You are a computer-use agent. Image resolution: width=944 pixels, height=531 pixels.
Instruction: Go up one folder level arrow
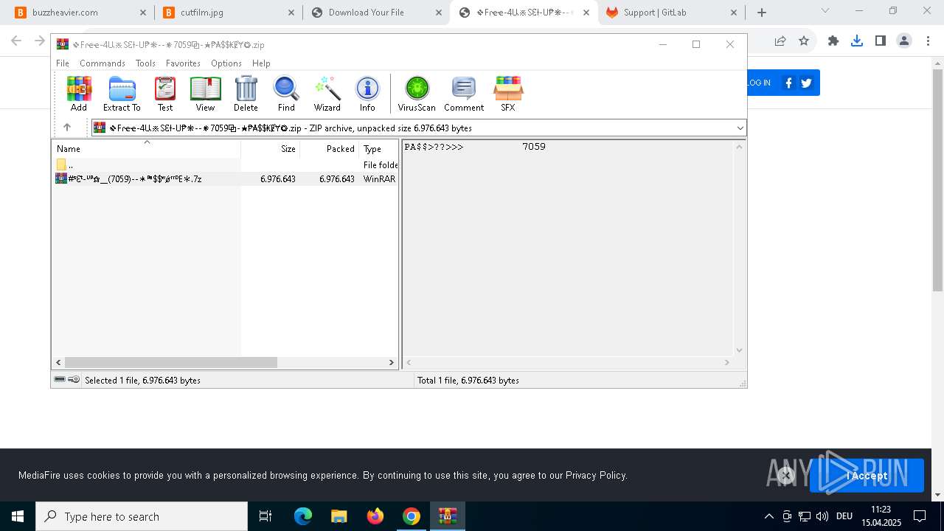point(67,128)
